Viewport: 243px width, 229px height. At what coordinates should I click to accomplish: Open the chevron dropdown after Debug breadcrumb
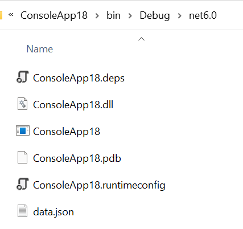tap(180, 15)
